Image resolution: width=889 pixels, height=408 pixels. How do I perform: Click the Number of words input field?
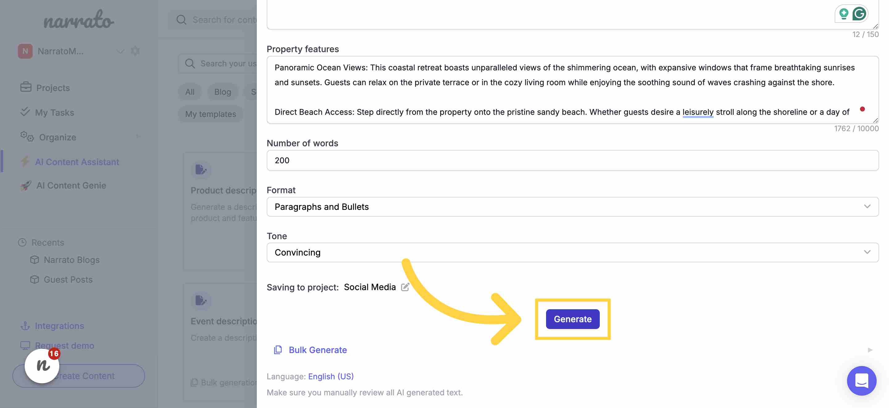571,160
